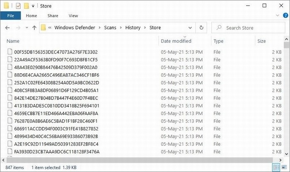Expand the ribbon with the chevron

(x=278, y=15)
